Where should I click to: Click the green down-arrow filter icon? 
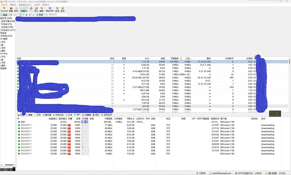[x=21, y=15]
